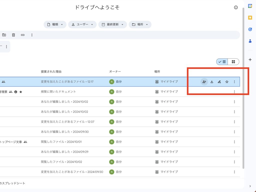Open more options for the selected file

tap(234, 82)
